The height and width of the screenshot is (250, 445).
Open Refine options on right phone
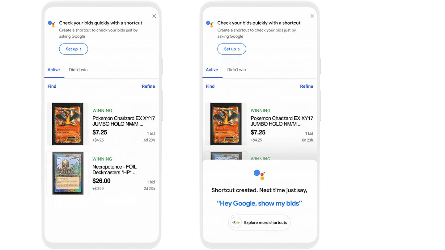[x=307, y=86]
